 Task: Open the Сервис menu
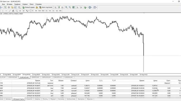25,4
